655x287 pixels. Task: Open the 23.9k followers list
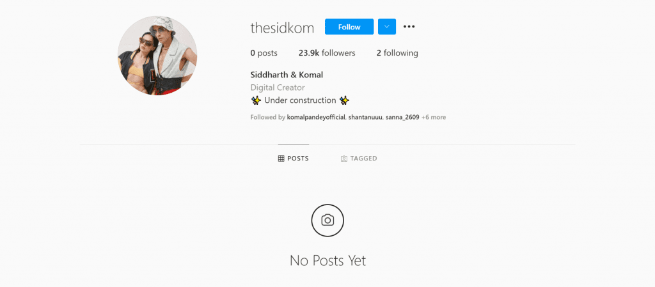tap(327, 53)
